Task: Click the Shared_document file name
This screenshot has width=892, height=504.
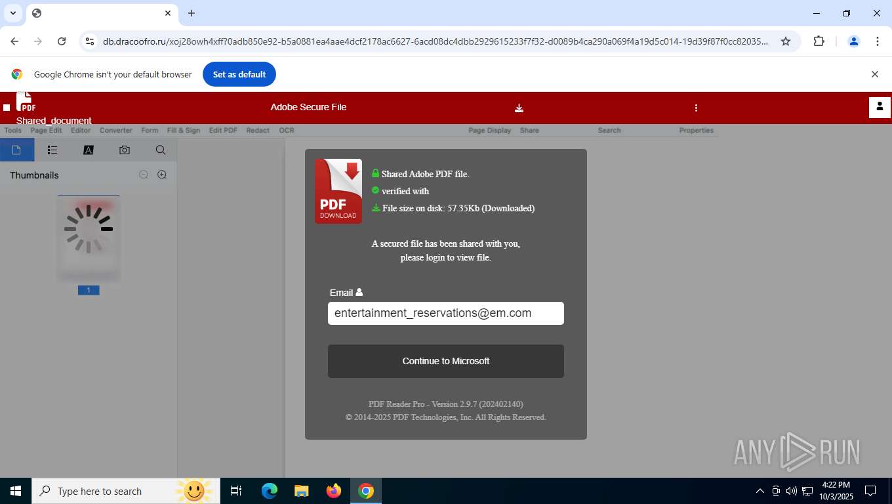Action: [x=54, y=121]
